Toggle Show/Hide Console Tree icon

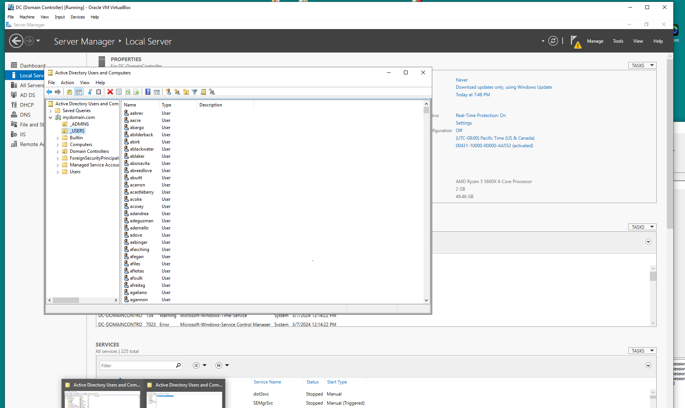click(x=79, y=92)
